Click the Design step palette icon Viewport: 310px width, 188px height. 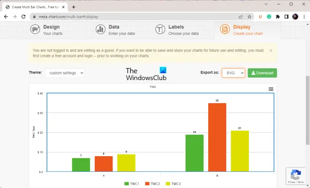tap(35, 30)
